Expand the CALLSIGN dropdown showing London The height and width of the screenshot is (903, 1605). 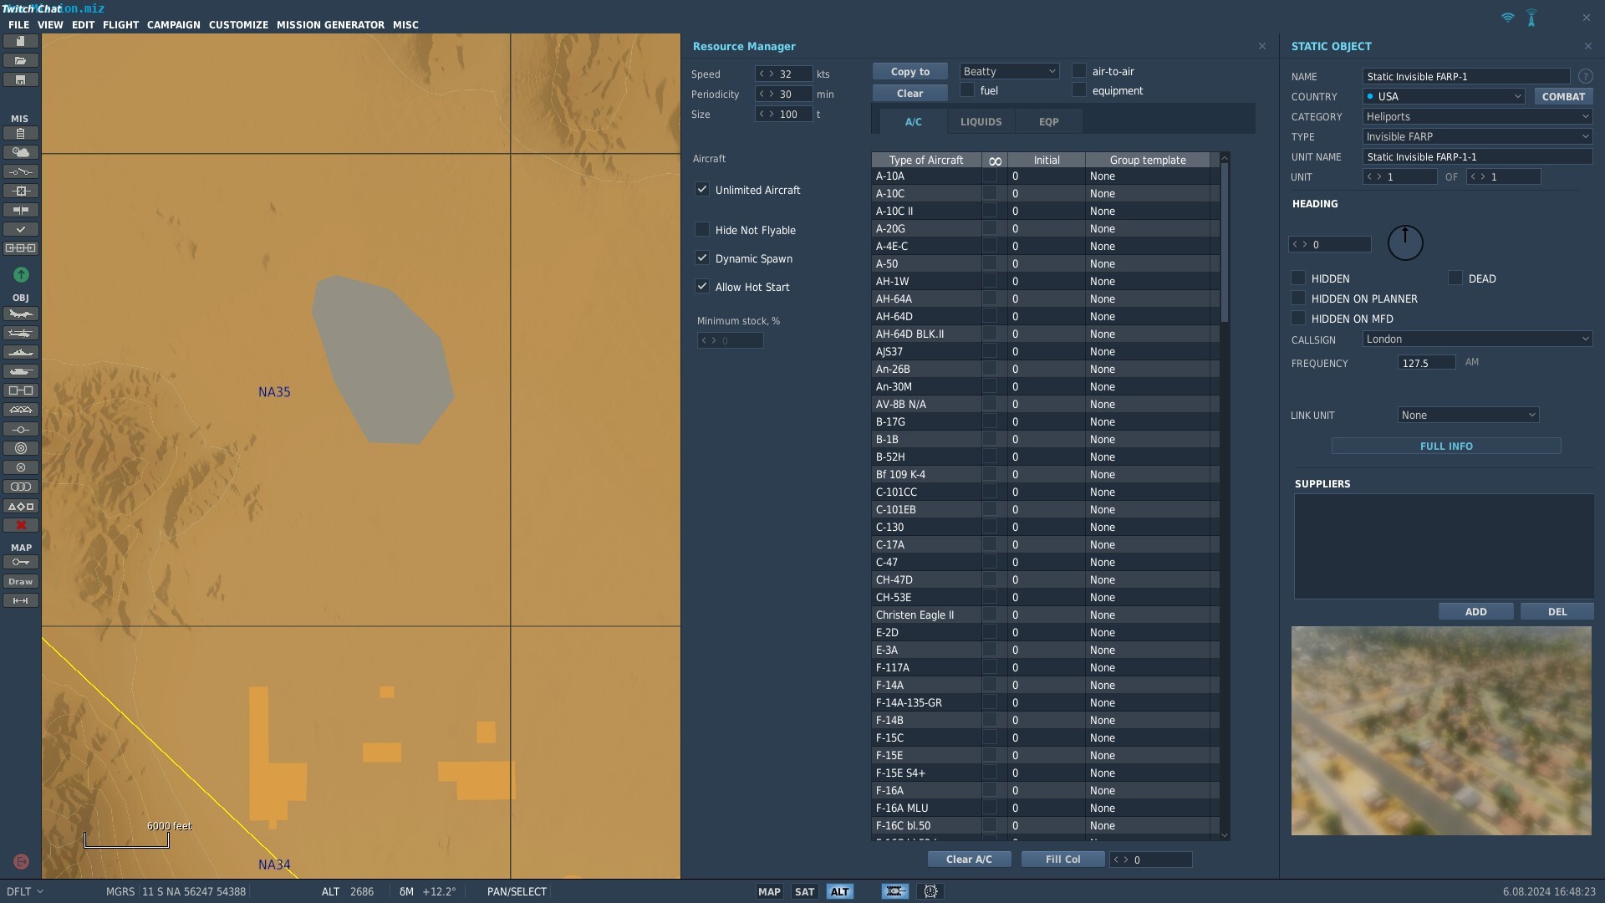tap(1477, 339)
